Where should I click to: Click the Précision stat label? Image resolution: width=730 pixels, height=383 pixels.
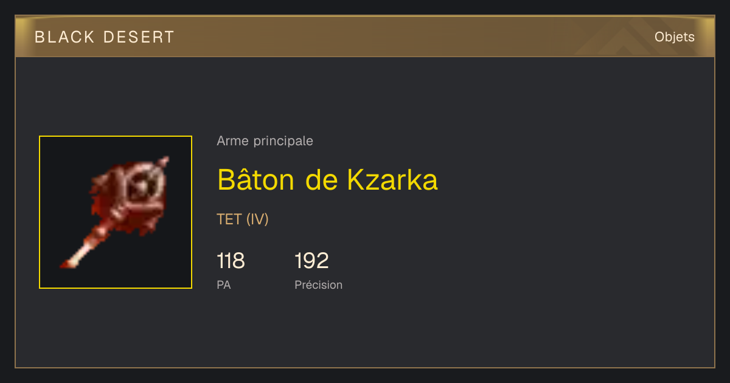pyautogui.click(x=318, y=285)
